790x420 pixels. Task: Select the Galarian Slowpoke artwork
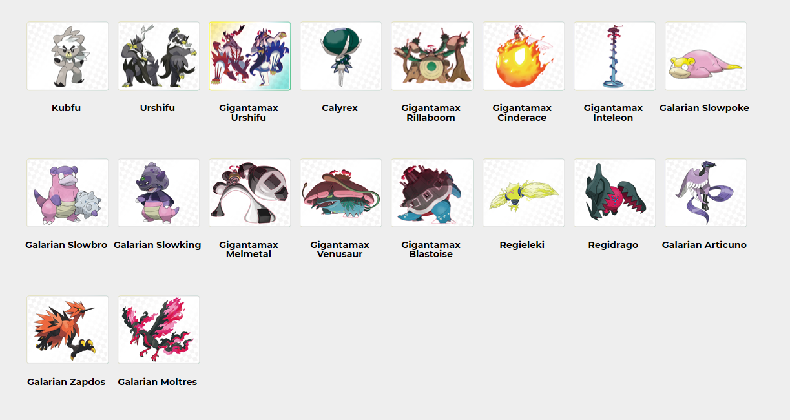[x=706, y=56]
